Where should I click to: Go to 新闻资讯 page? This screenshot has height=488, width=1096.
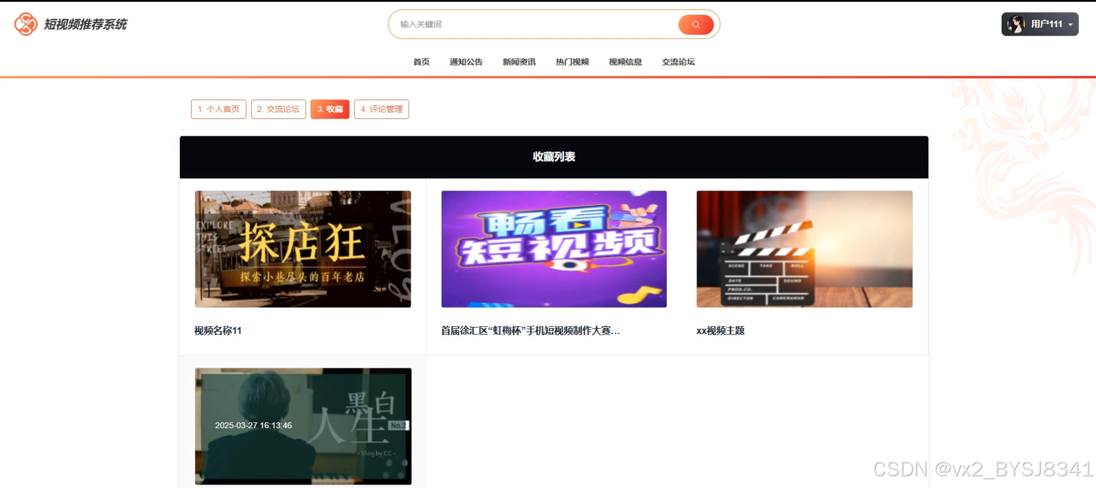519,62
